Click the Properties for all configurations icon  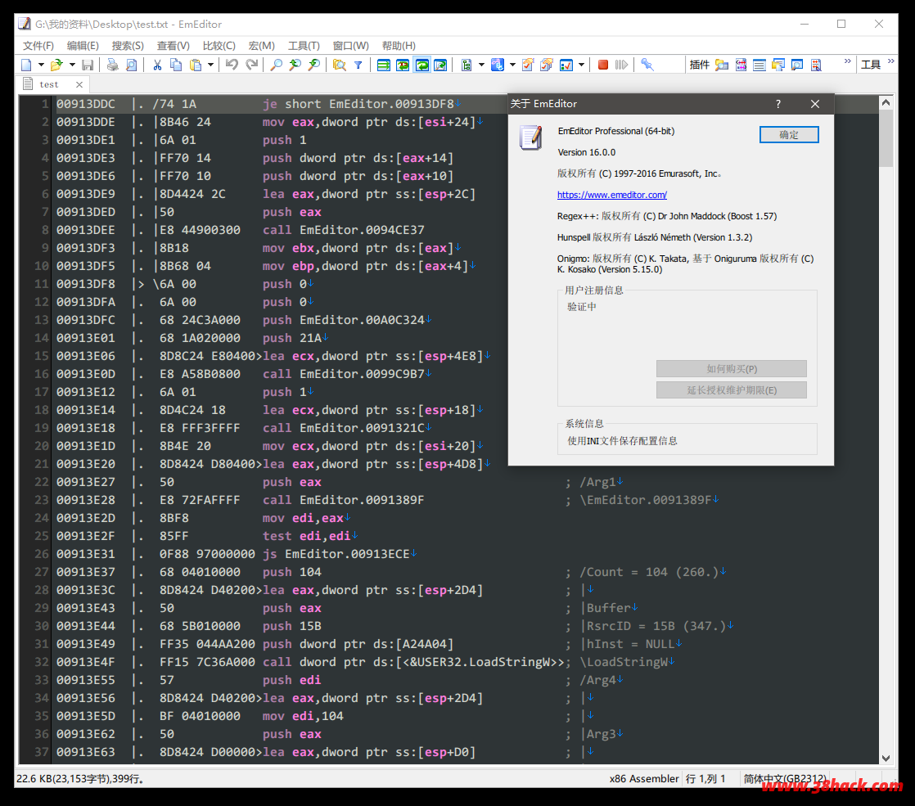coord(547,65)
